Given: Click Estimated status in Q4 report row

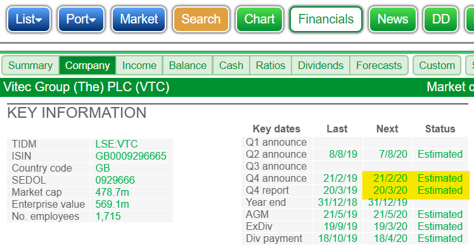Looking at the screenshot, I should click(440, 191).
